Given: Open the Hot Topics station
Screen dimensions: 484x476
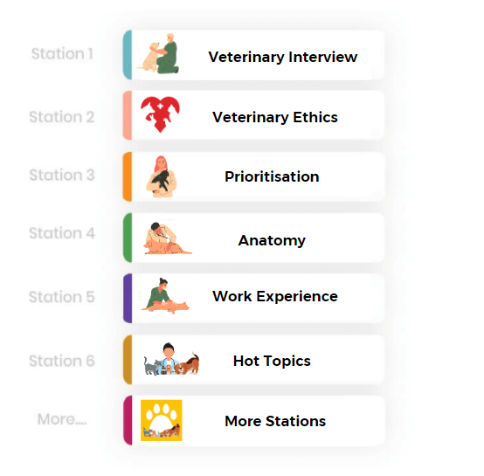Looking at the screenshot, I should [x=253, y=359].
